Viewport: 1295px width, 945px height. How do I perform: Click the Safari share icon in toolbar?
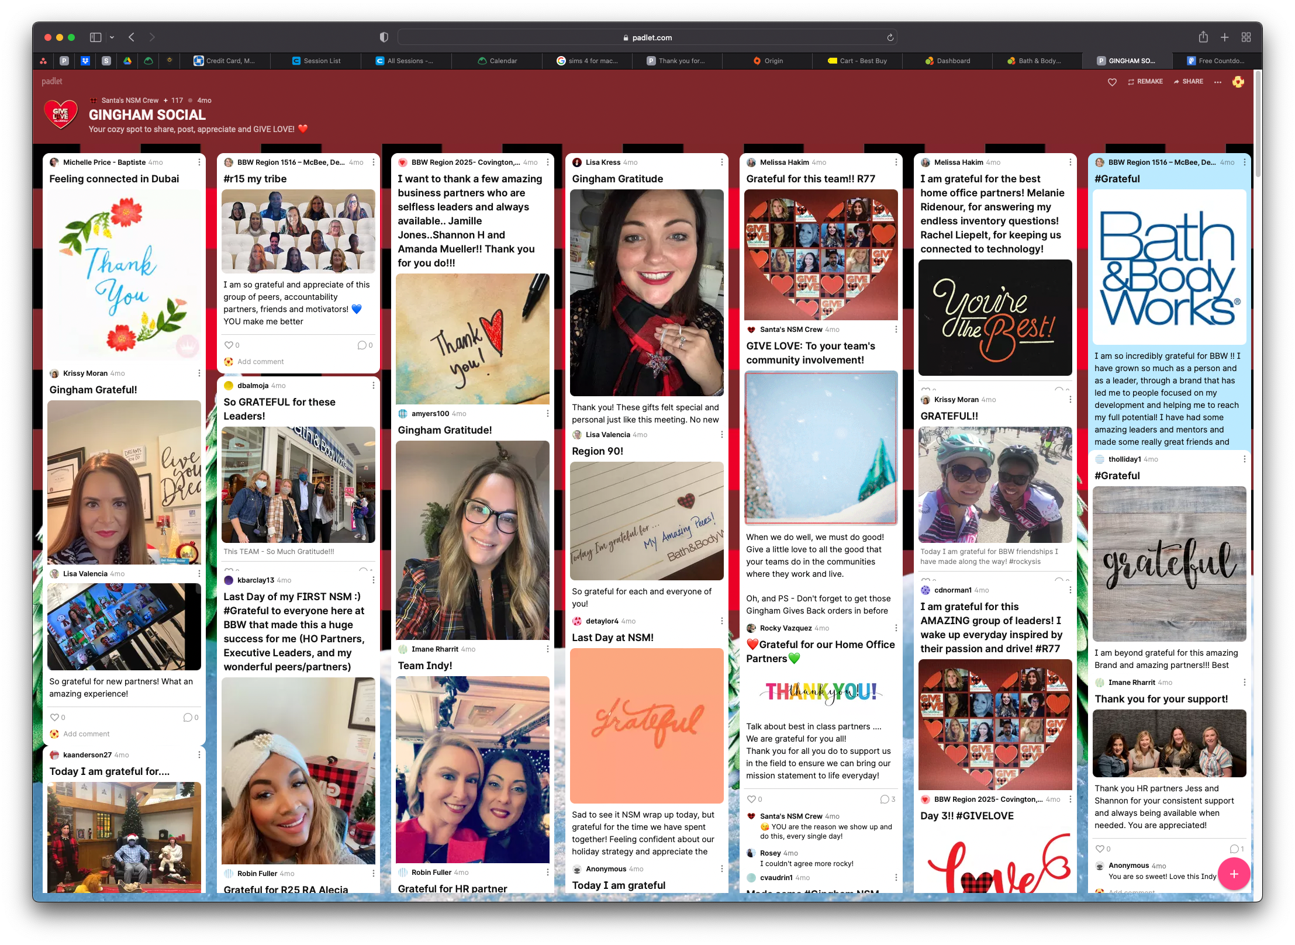point(1203,37)
